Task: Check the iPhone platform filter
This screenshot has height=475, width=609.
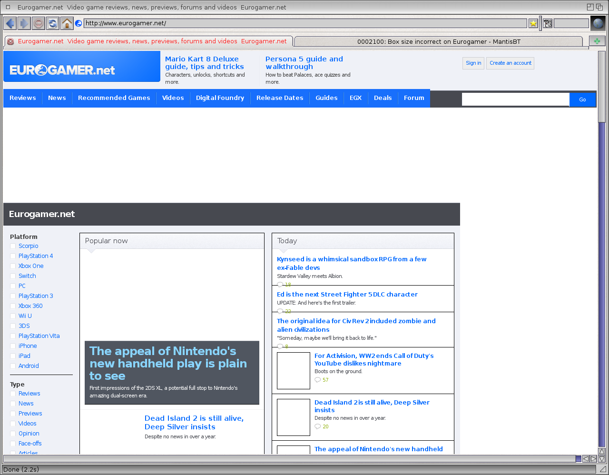Action: click(x=13, y=346)
